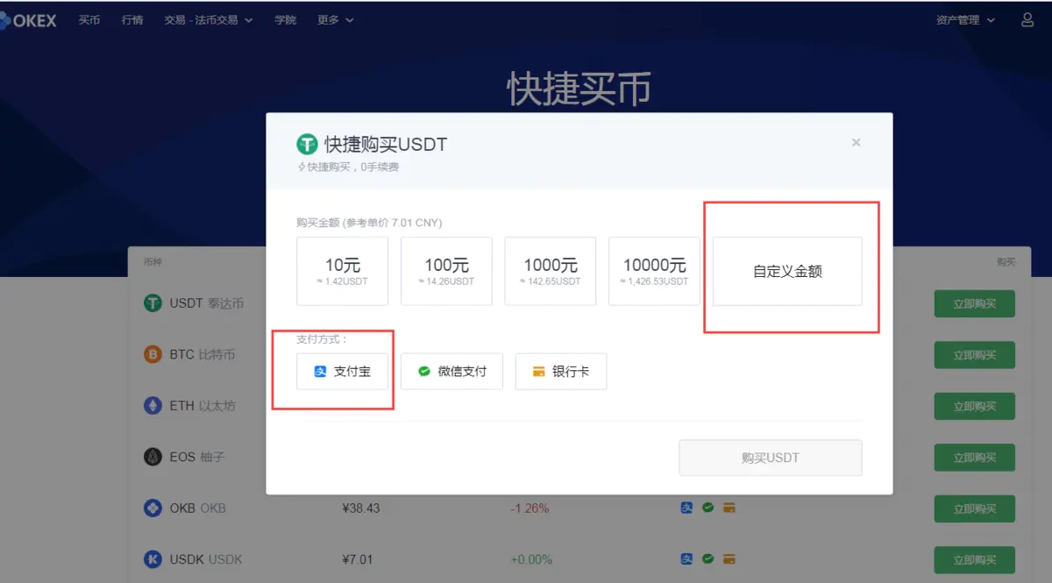1052x583 pixels.
Task: Click 立即购买 in ETH row
Action: click(x=975, y=406)
